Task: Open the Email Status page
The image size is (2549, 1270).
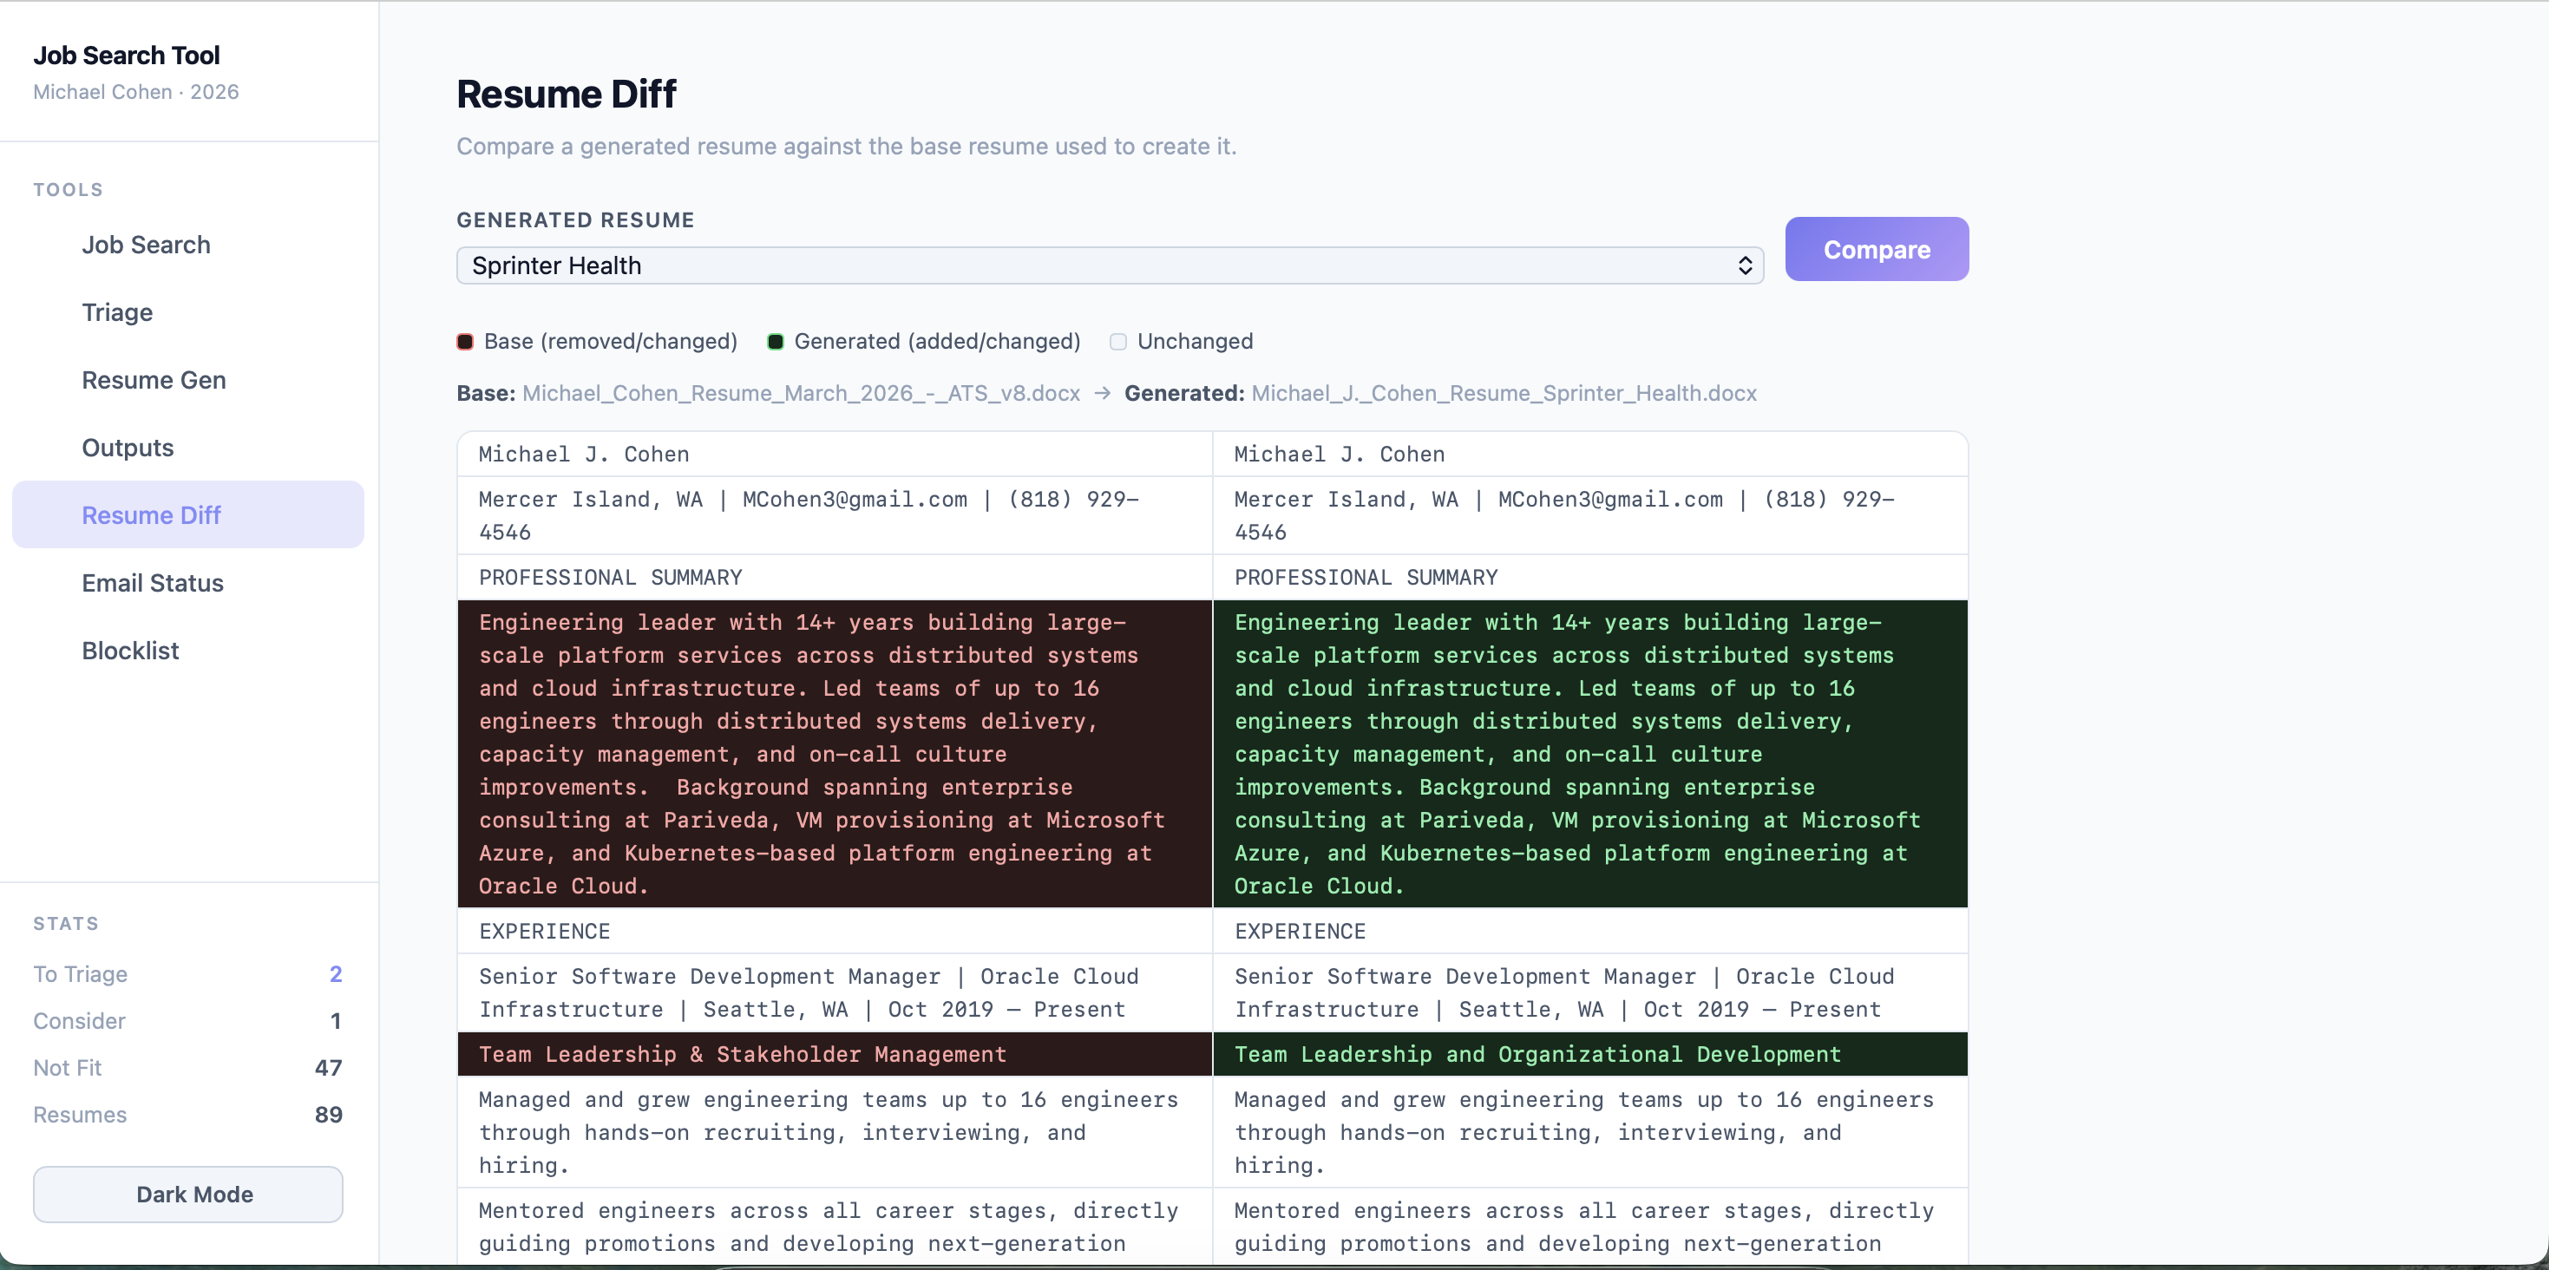Action: click(153, 583)
